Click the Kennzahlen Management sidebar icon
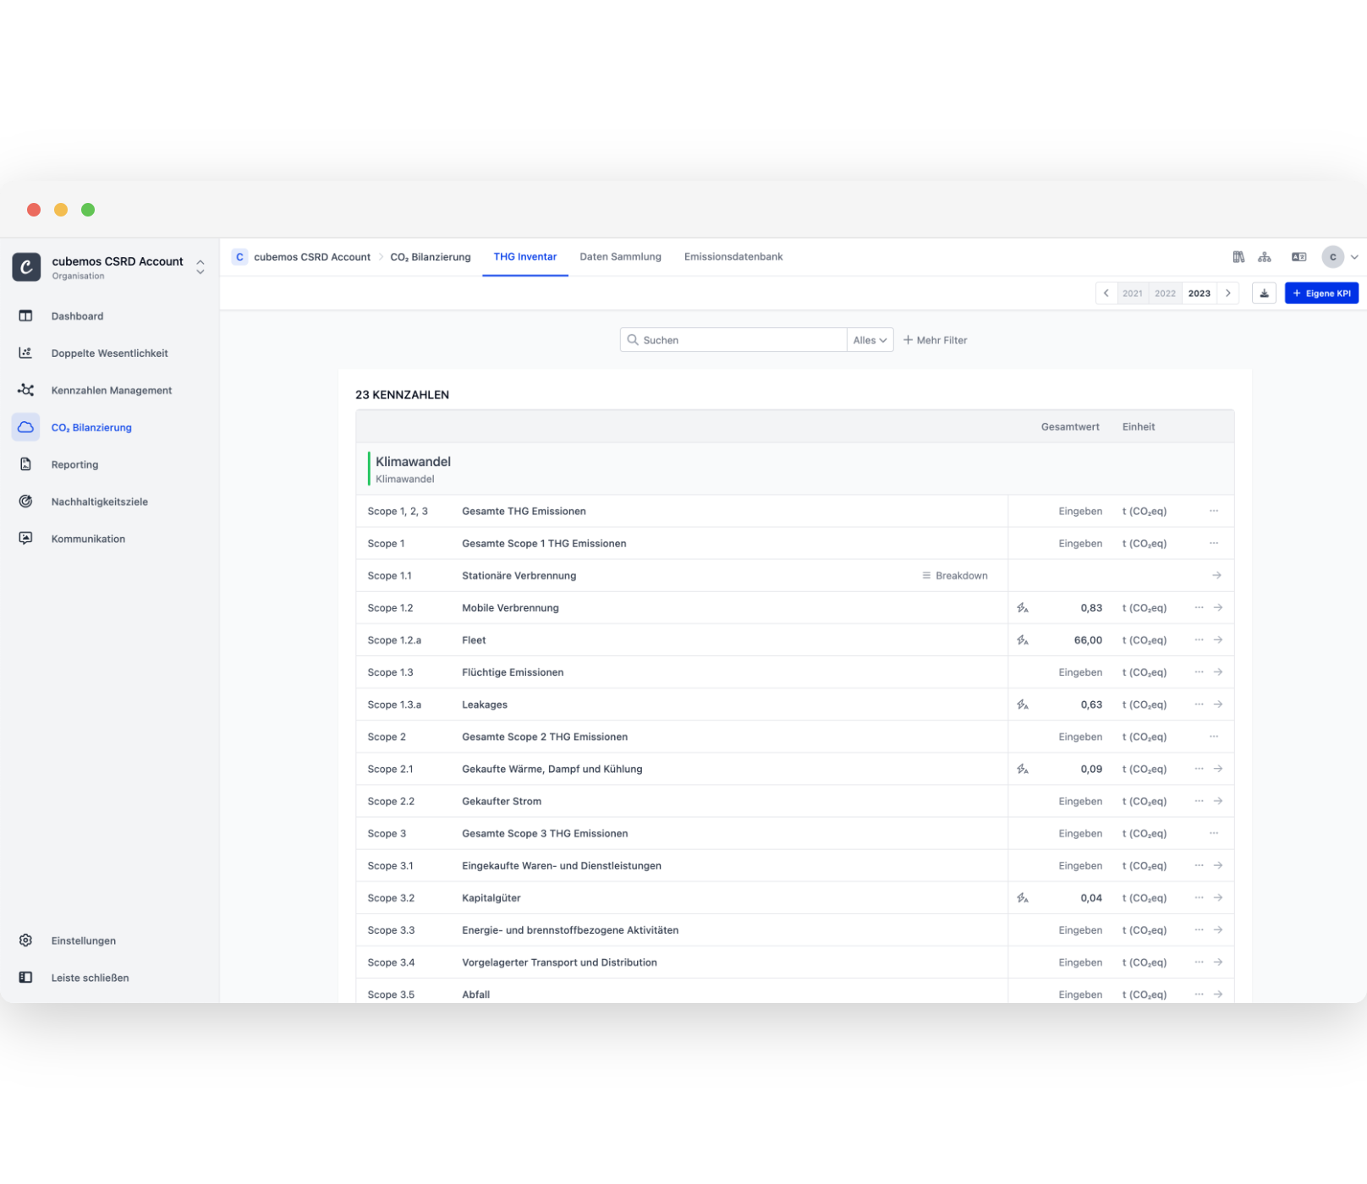Viewport: 1367px width, 1184px height. pyautogui.click(x=25, y=390)
